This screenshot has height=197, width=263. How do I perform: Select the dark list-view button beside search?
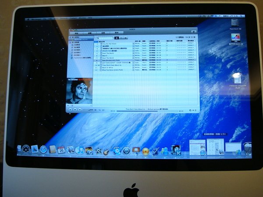tap(117, 38)
